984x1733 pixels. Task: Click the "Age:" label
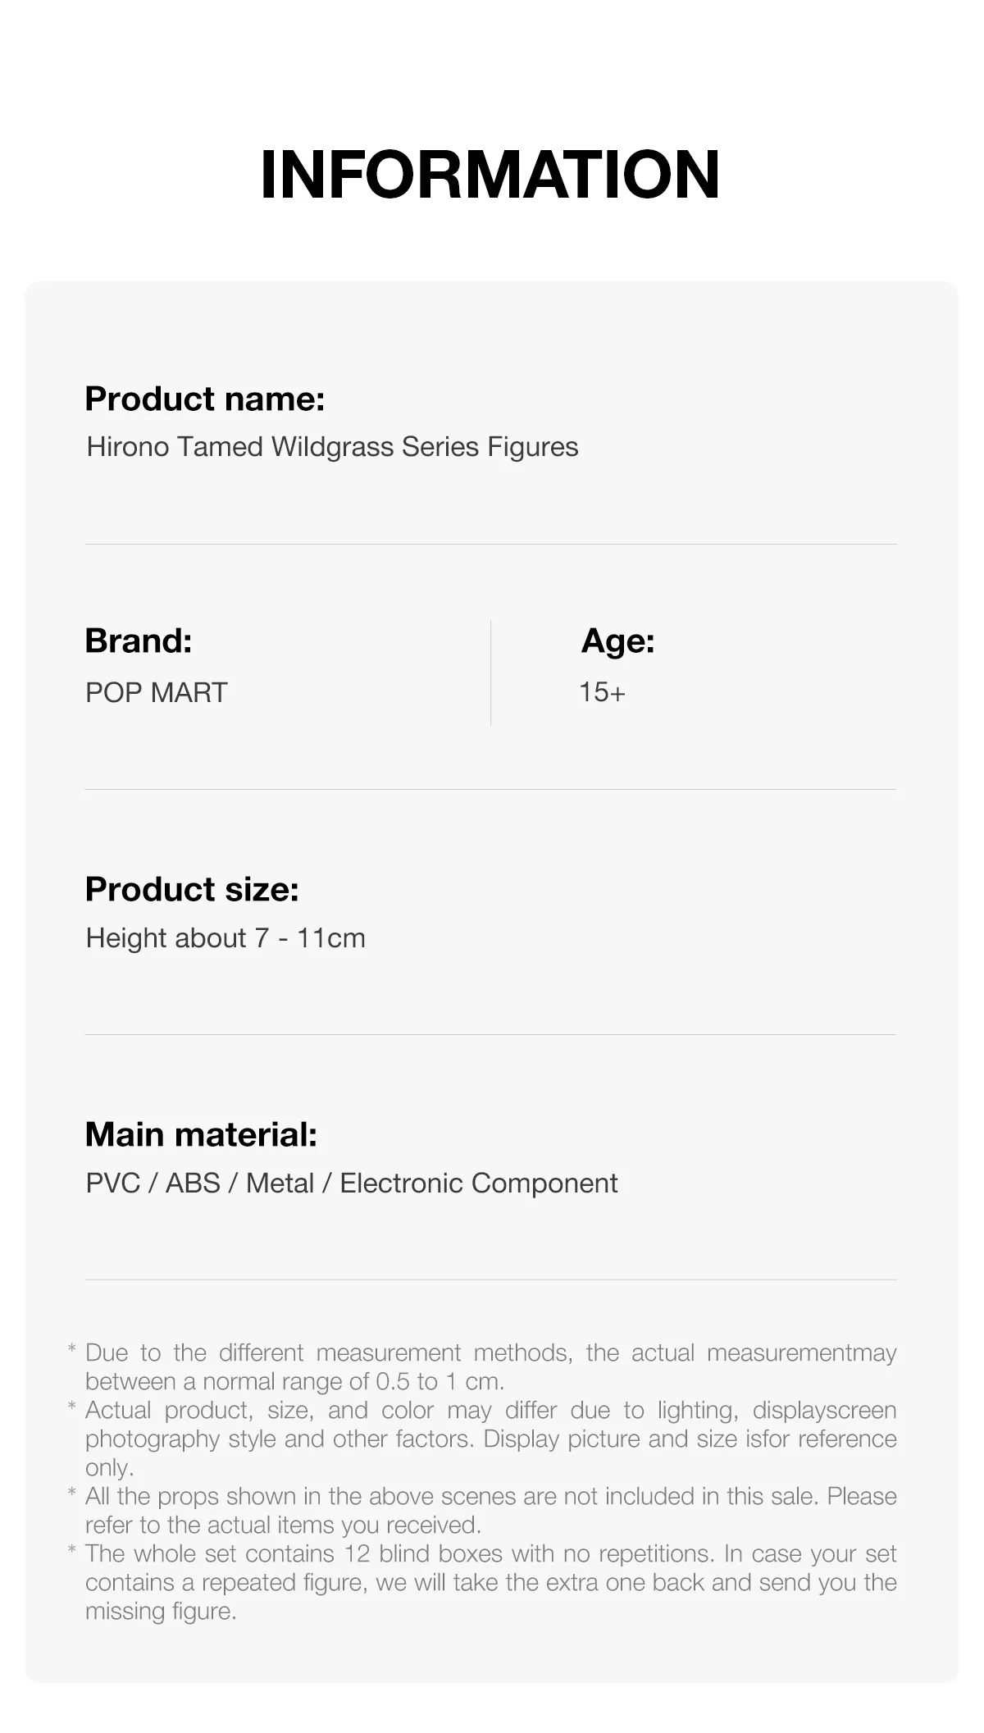[x=617, y=641]
